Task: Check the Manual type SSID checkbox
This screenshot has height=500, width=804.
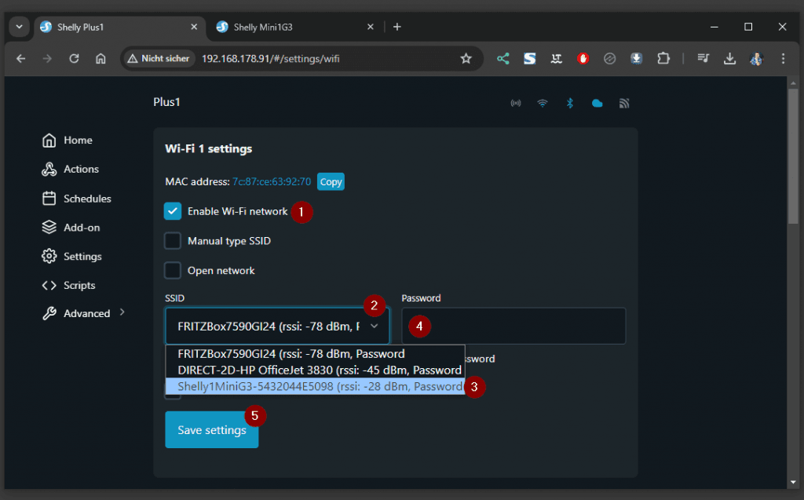Action: pyautogui.click(x=173, y=241)
